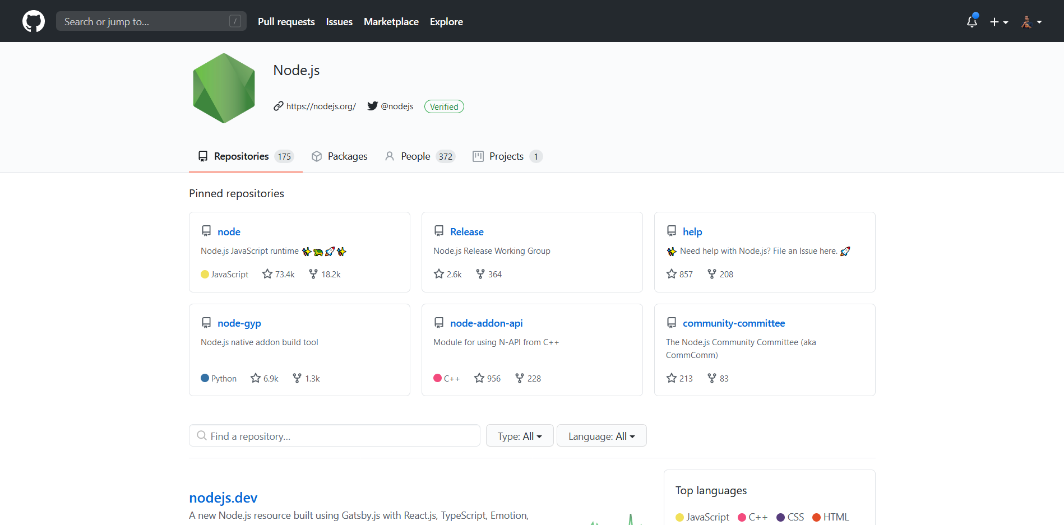Click the blue Python language dot
1064x525 pixels.
pos(205,378)
